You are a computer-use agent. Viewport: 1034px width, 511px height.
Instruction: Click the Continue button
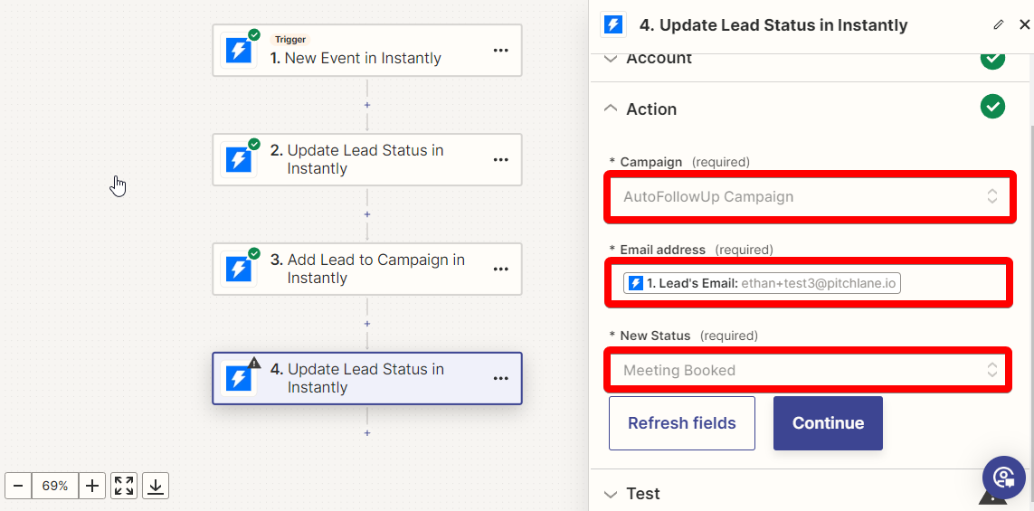click(829, 423)
